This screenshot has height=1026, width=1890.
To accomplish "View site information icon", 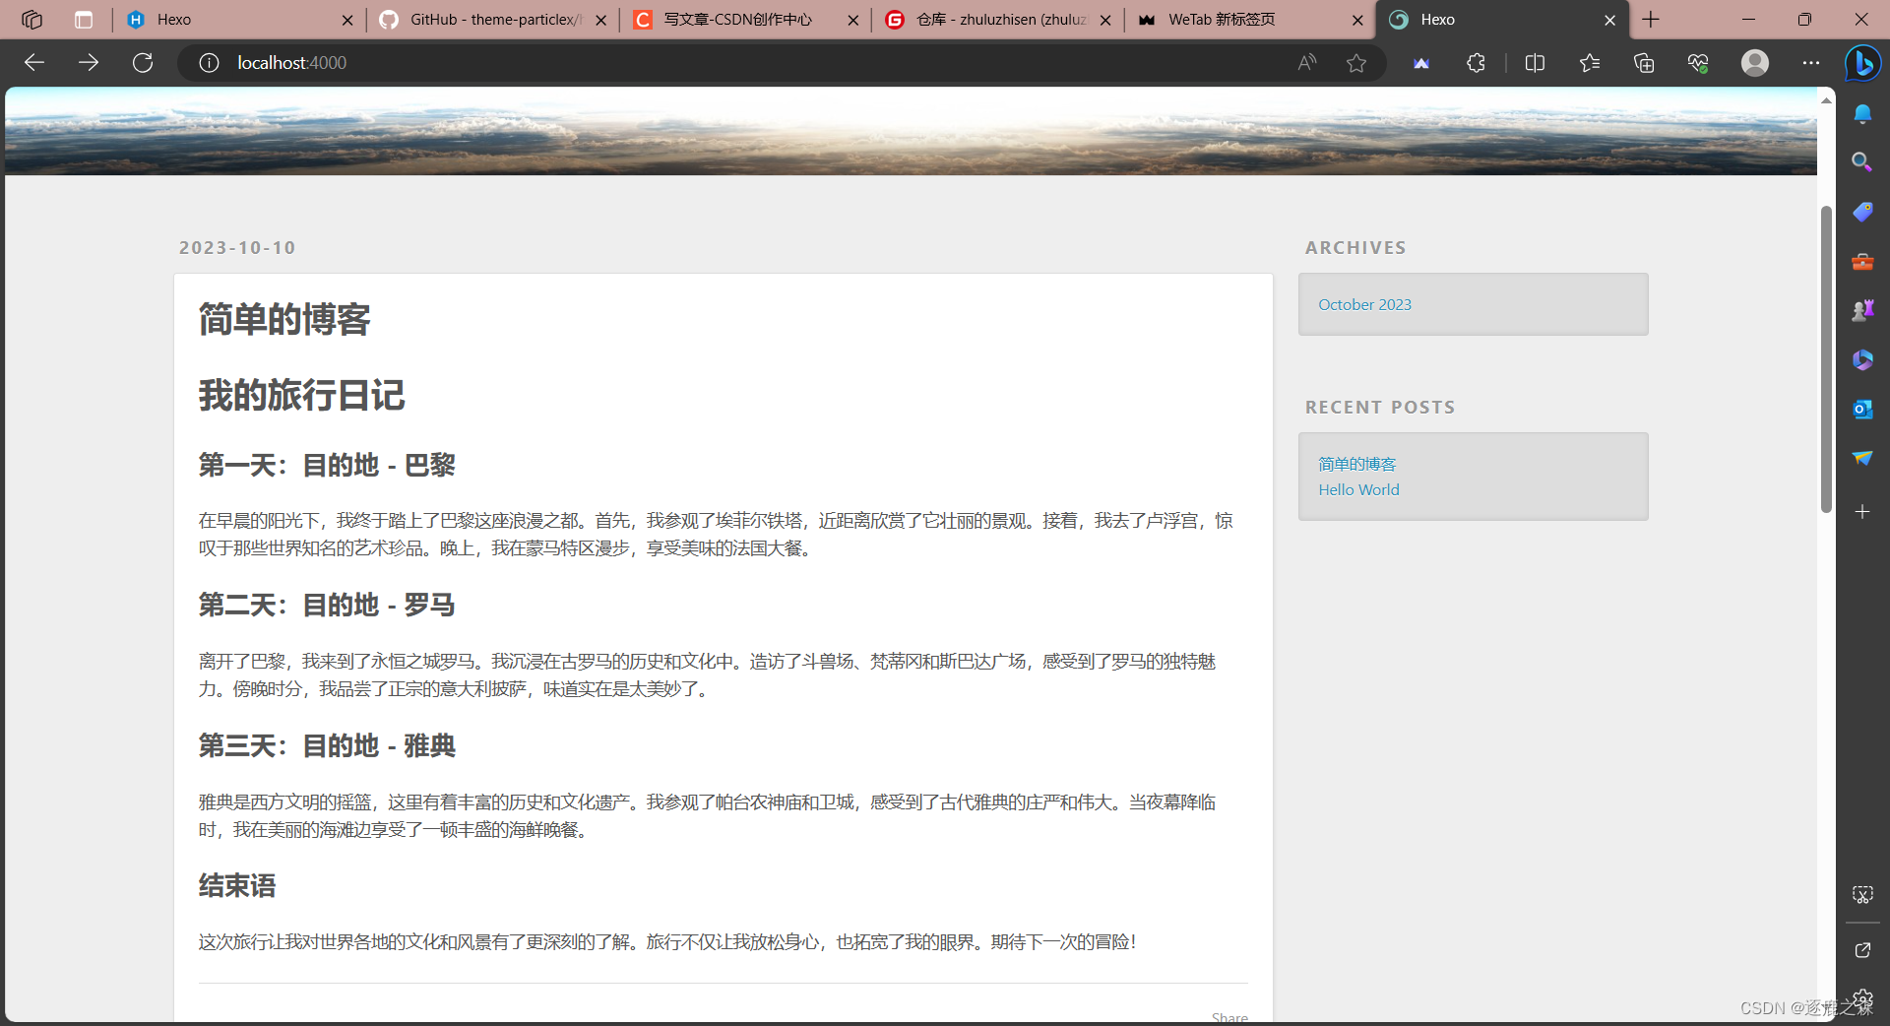I will pyautogui.click(x=209, y=63).
